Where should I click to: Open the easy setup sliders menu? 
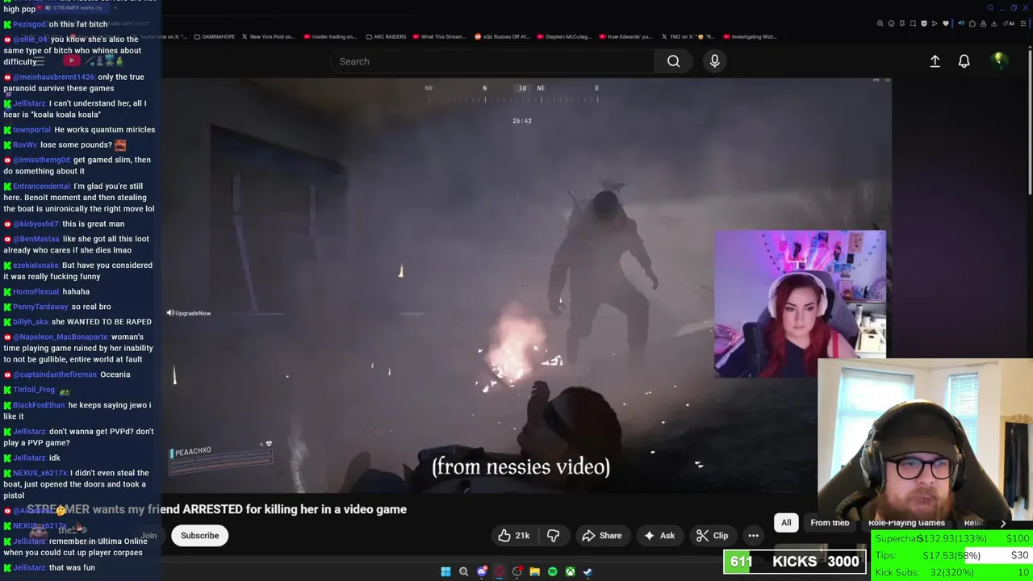coord(1023,23)
